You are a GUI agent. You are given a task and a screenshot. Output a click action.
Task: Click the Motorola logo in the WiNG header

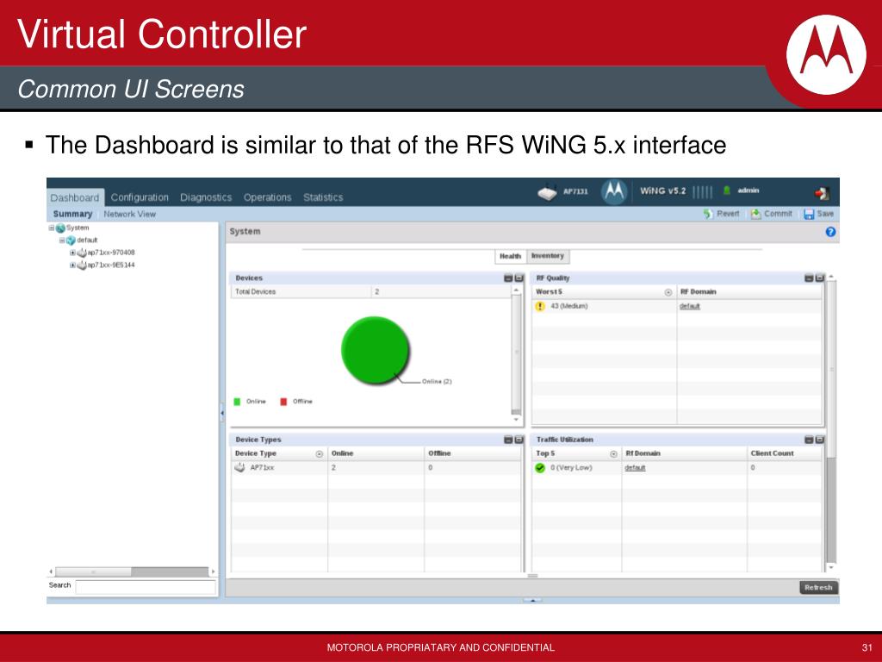point(613,192)
